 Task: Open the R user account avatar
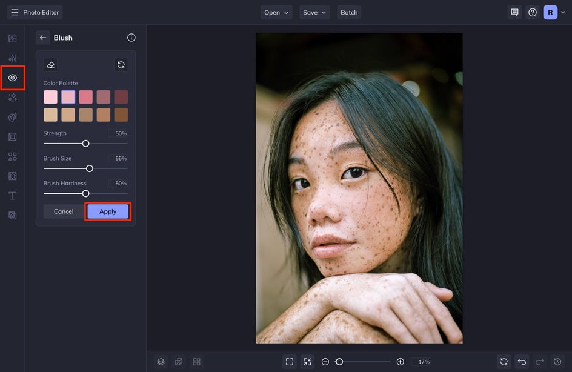[x=550, y=12]
